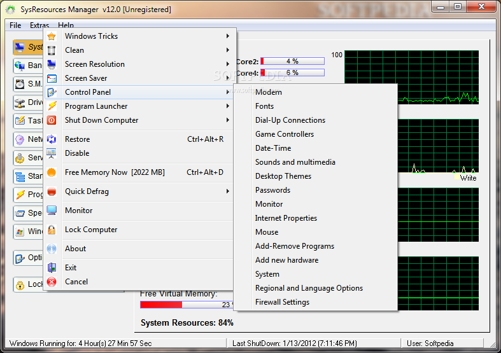The width and height of the screenshot is (501, 353).
Task: Click the Screen Saver window icon
Action: 52,78
